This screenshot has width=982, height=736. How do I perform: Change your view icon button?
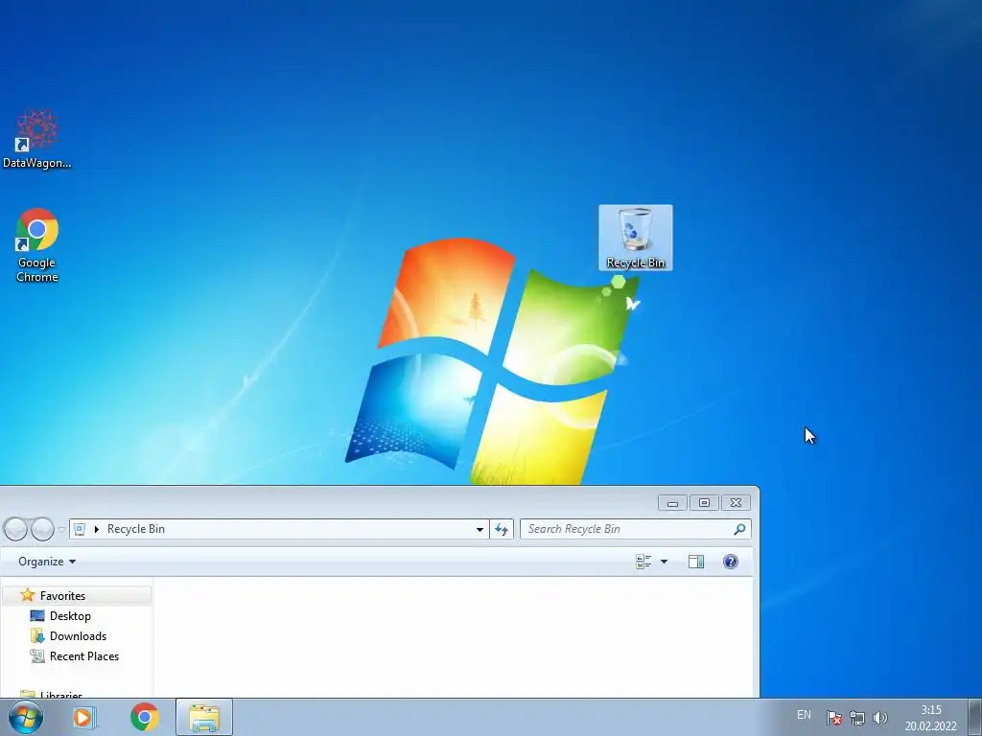tap(643, 562)
